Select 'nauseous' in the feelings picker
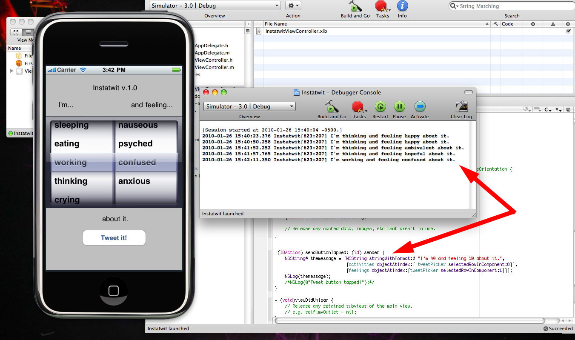575x340 pixels. (138, 125)
